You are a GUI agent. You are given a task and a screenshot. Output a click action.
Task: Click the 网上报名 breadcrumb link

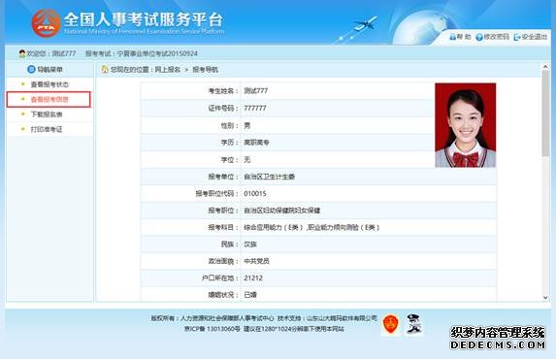168,70
